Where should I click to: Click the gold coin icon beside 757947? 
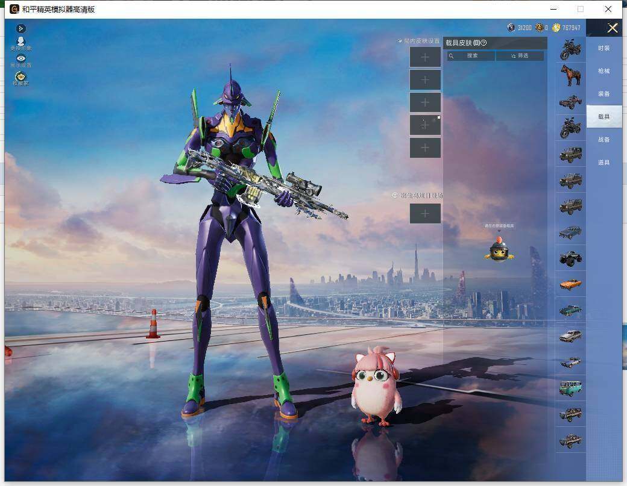point(556,28)
